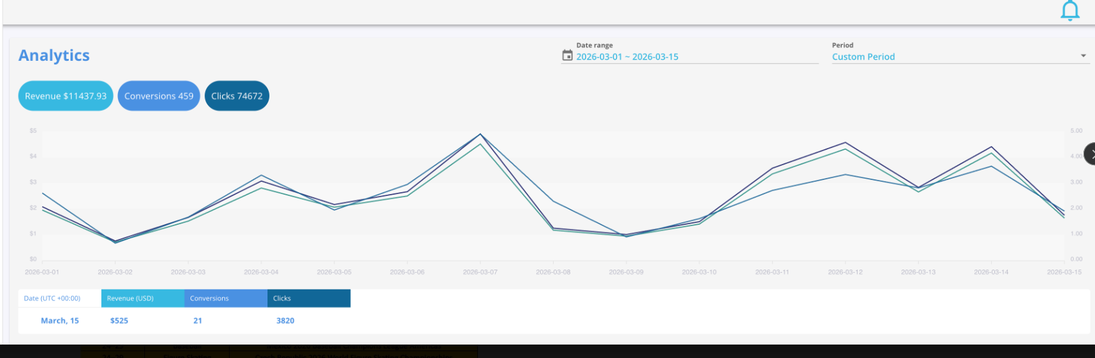Click the 2026-03-14 x-axis label
The width and height of the screenshot is (1095, 358).
pyautogui.click(x=991, y=272)
